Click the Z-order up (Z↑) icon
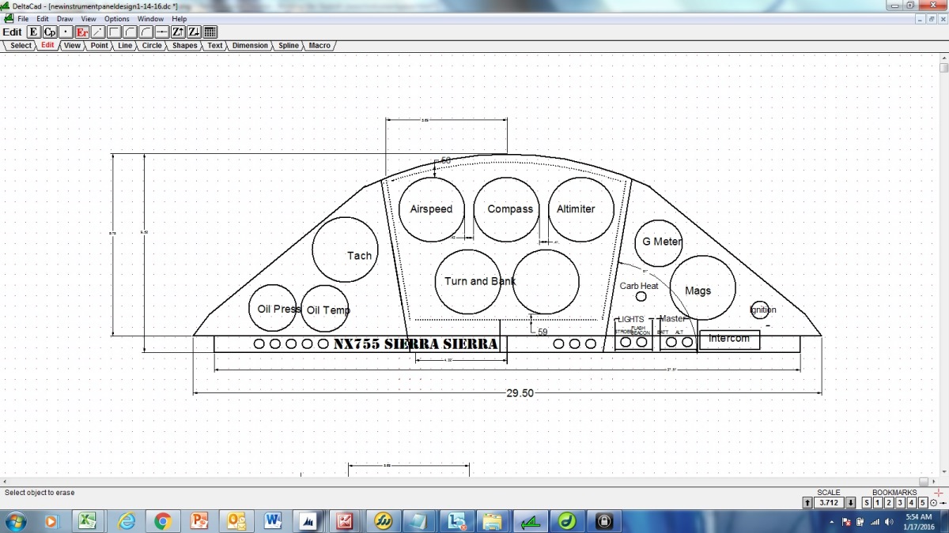Screen dimensions: 949x533 coord(178,32)
